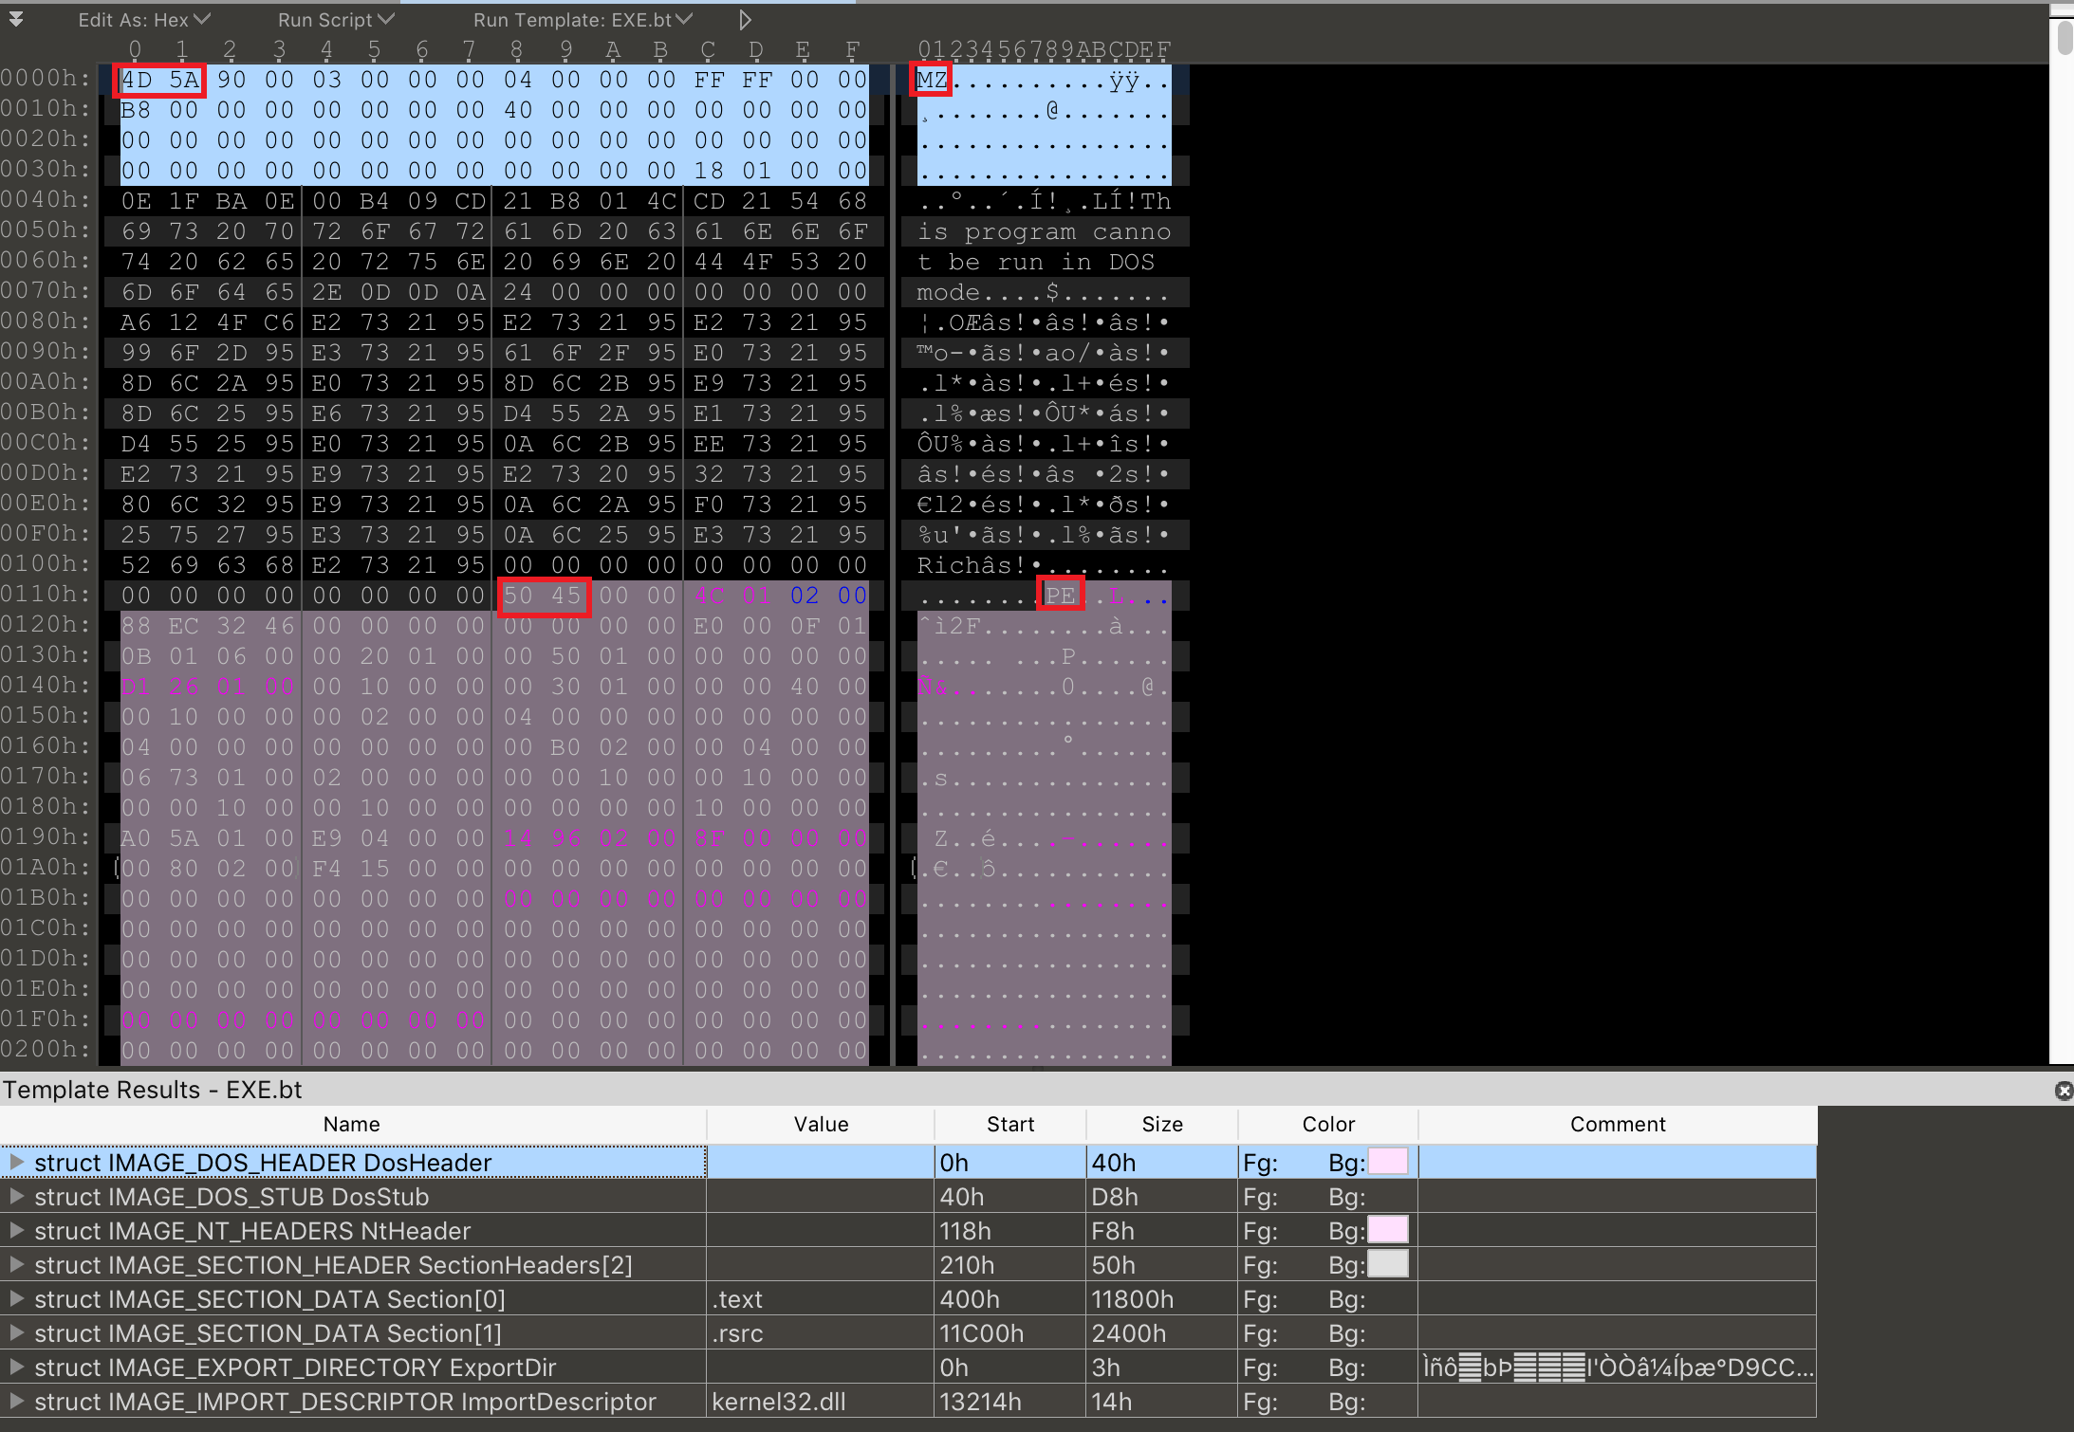Expand the SectionHeaders[2] struct arrow
Screen dimensions: 2074x1432
(x=16, y=1265)
